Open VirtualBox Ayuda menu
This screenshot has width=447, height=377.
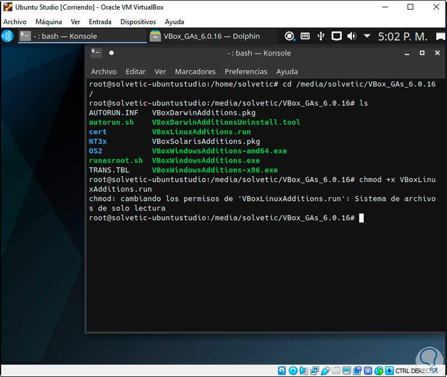[x=175, y=22]
